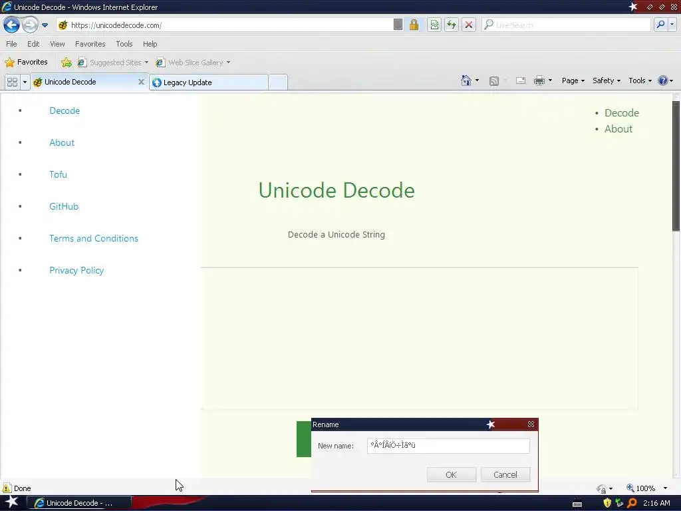This screenshot has width=681, height=511.
Task: Open the Privacy Policy link
Action: click(x=76, y=270)
